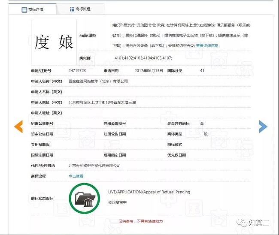
Task: Click the blue next arrow
Action: tap(263, 126)
